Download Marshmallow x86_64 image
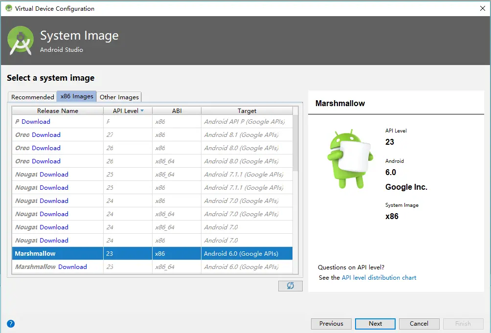The height and width of the screenshot is (333, 491). 72,266
